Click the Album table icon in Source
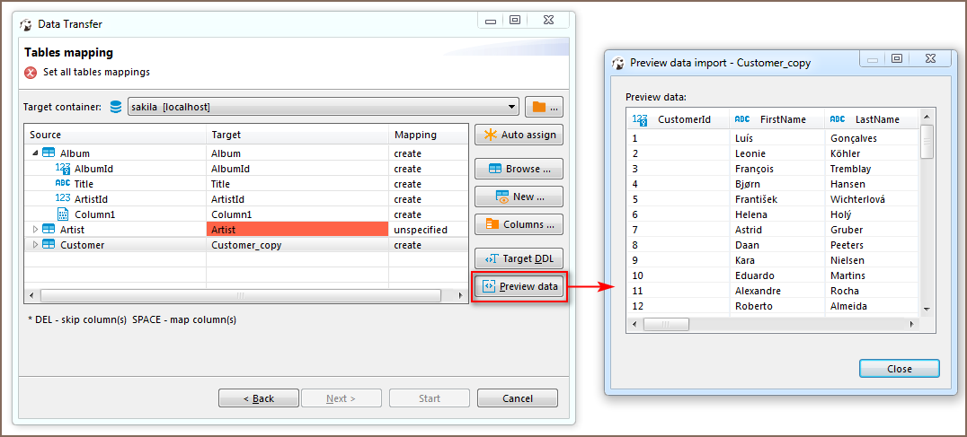967x437 pixels. (49, 153)
